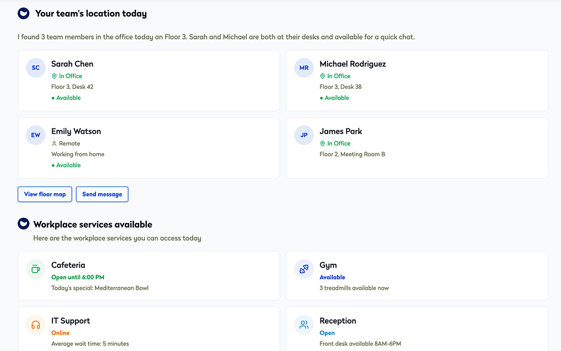The width and height of the screenshot is (561, 351).
Task: Click James Park's JP avatar
Action: pyautogui.click(x=304, y=135)
